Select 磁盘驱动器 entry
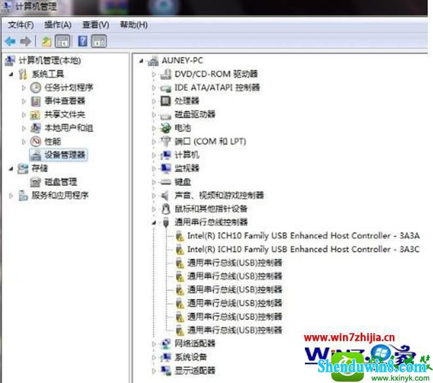 (x=195, y=114)
